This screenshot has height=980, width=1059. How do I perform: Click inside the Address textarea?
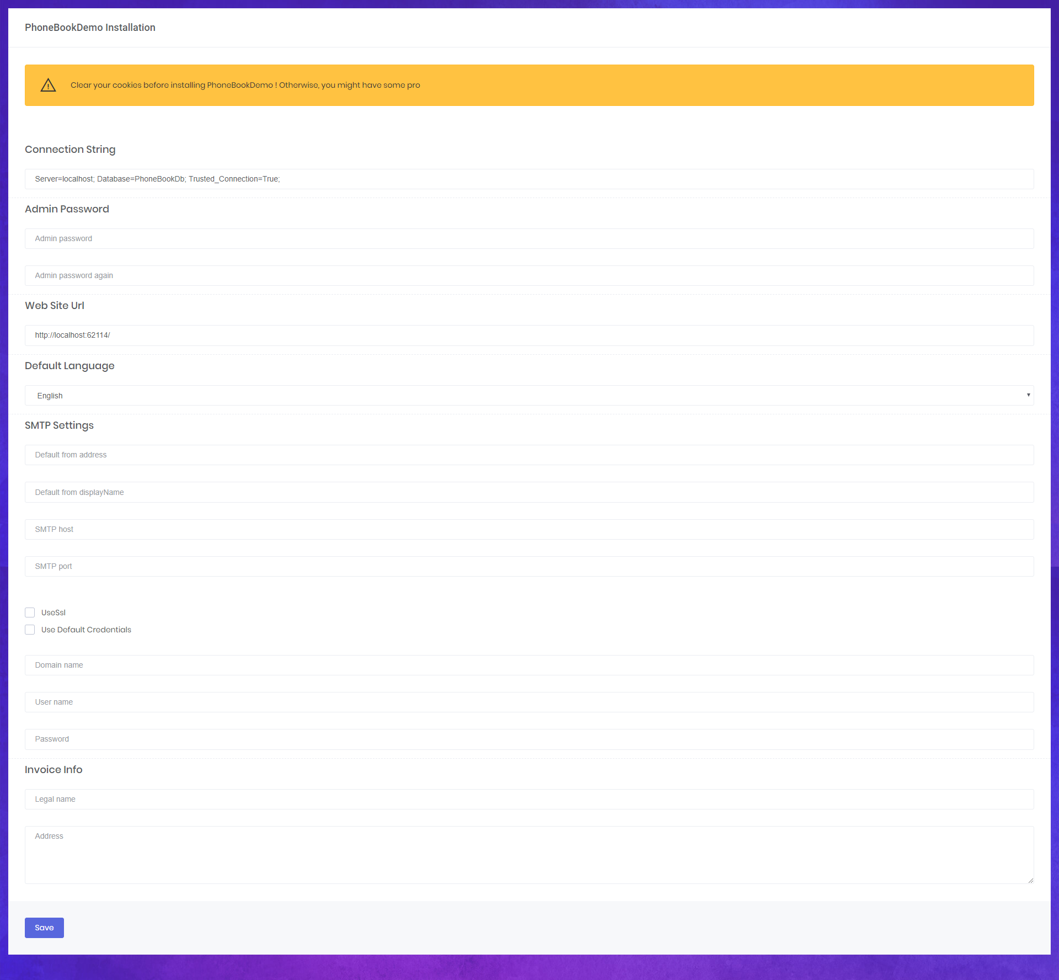point(529,855)
